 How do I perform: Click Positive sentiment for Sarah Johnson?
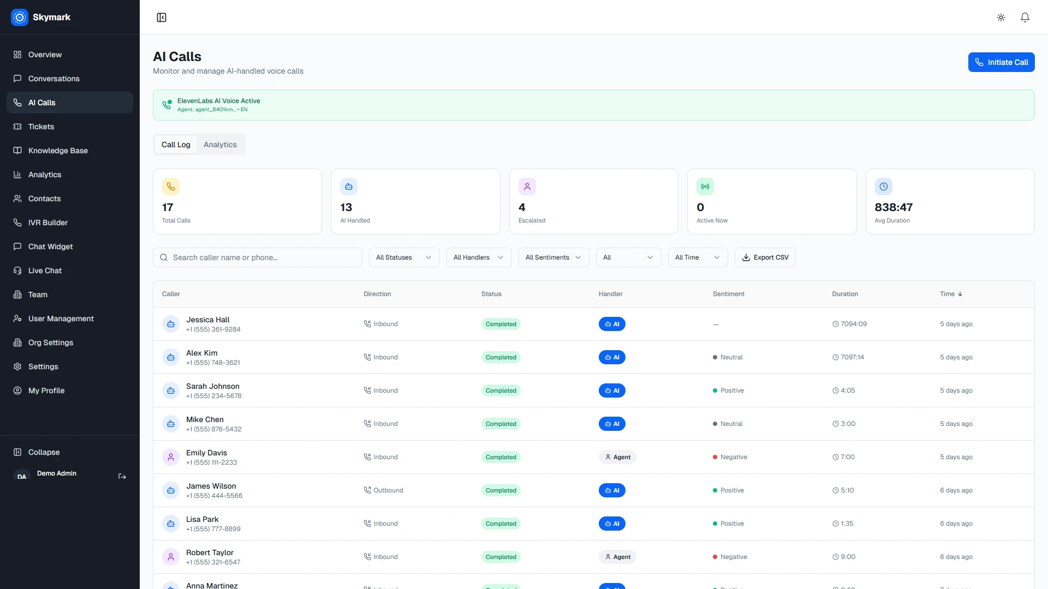(x=728, y=390)
